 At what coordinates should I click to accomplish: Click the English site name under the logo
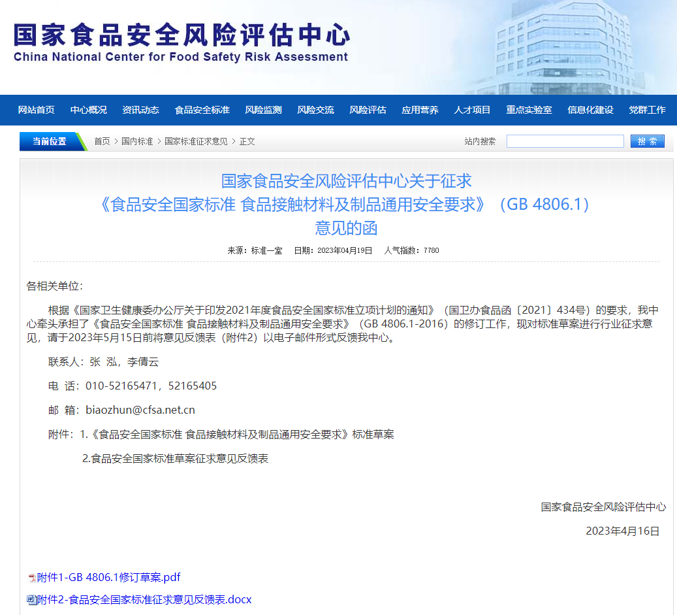(x=181, y=57)
